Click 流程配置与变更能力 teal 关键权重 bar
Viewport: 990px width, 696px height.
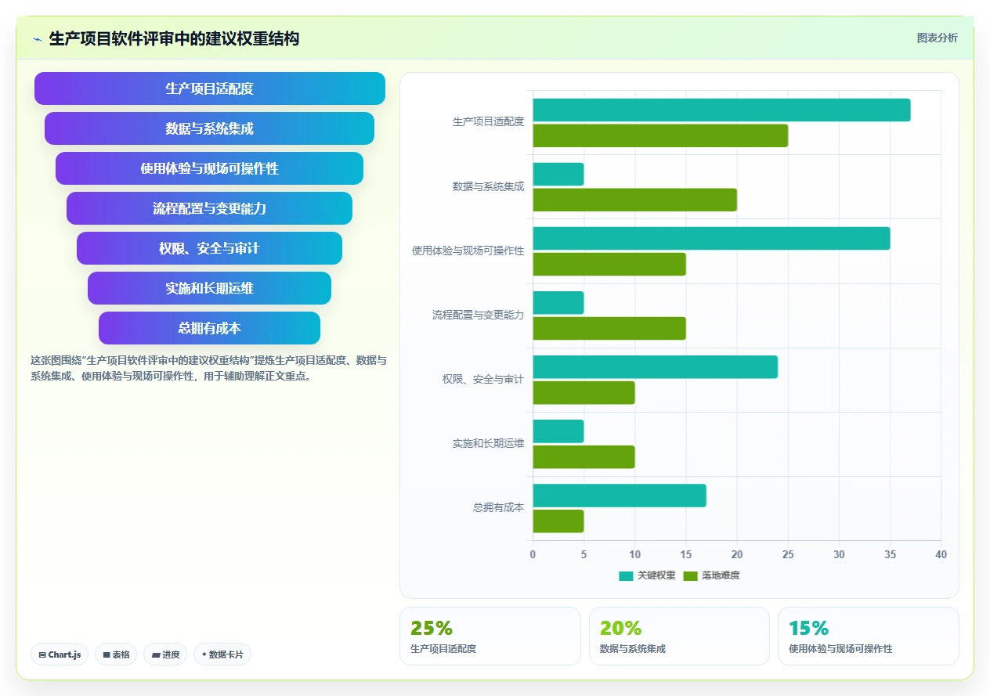click(x=558, y=303)
